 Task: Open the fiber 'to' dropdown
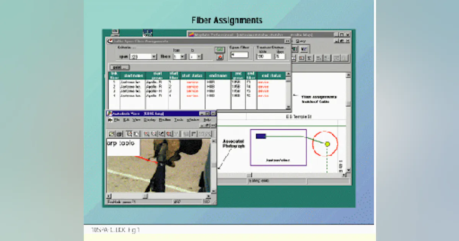[199, 57]
